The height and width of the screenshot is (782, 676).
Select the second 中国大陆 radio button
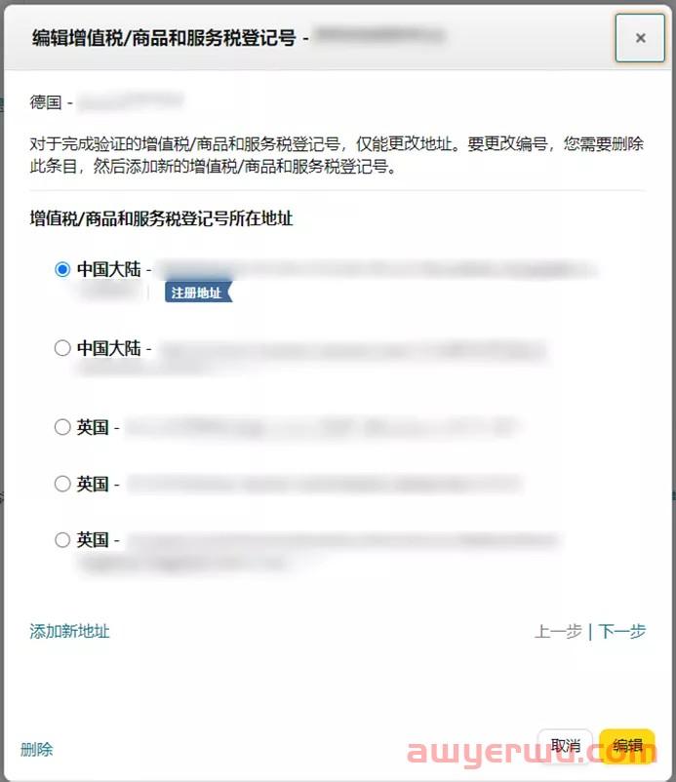pyautogui.click(x=62, y=348)
